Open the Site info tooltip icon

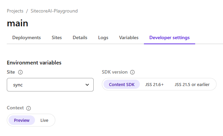(x=20, y=72)
